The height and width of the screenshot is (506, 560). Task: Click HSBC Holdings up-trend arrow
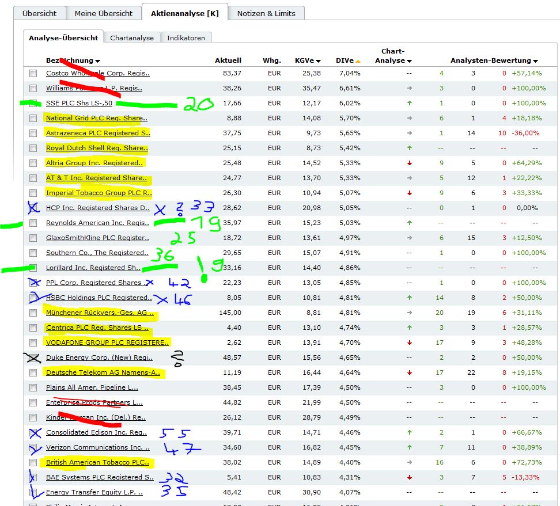click(x=409, y=298)
